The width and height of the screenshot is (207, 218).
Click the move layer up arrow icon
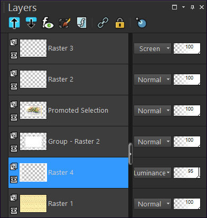(14, 23)
